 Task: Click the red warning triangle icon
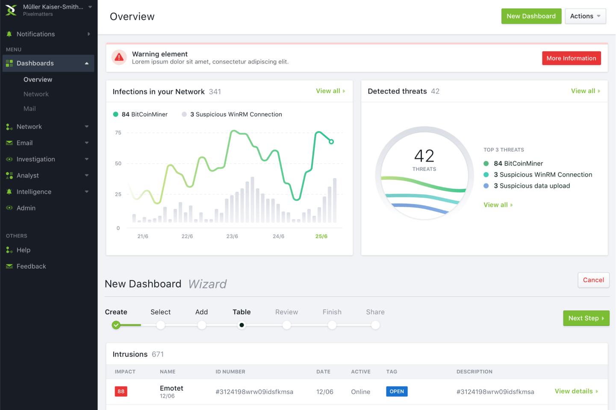(119, 57)
